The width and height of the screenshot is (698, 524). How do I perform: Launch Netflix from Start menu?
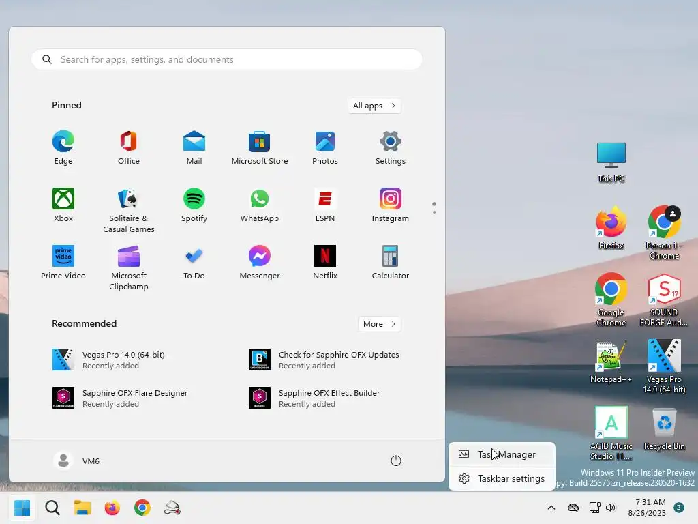(325, 263)
